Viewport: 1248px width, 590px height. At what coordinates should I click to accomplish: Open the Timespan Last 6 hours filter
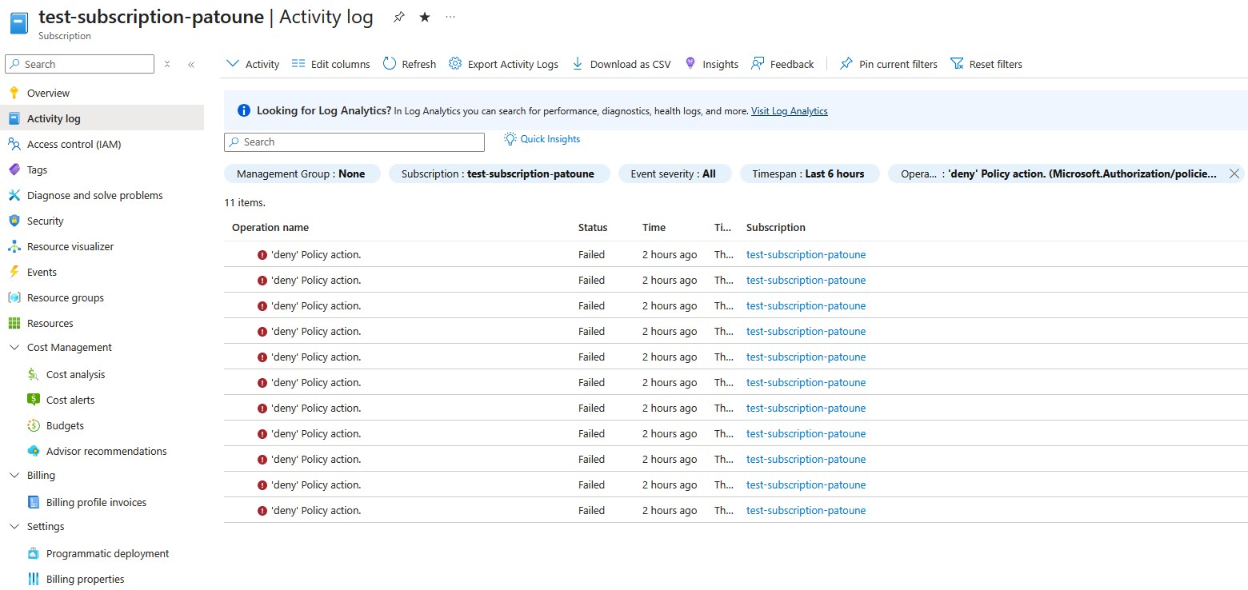point(809,173)
